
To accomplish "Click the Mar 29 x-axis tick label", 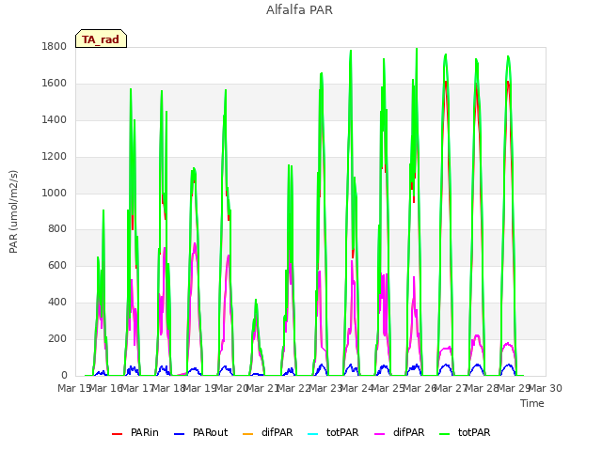I will [x=515, y=388].
